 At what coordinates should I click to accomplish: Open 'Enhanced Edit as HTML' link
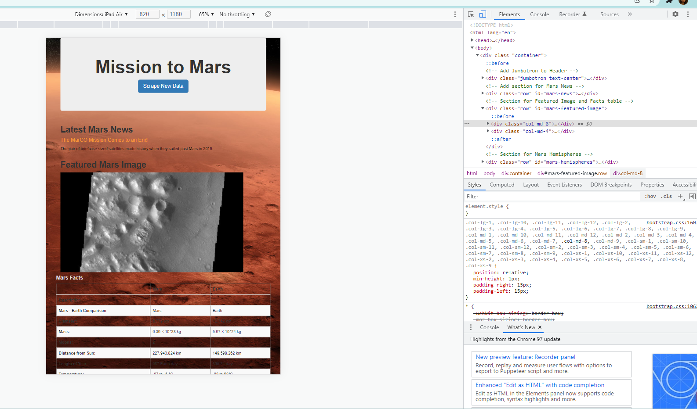pyautogui.click(x=540, y=385)
